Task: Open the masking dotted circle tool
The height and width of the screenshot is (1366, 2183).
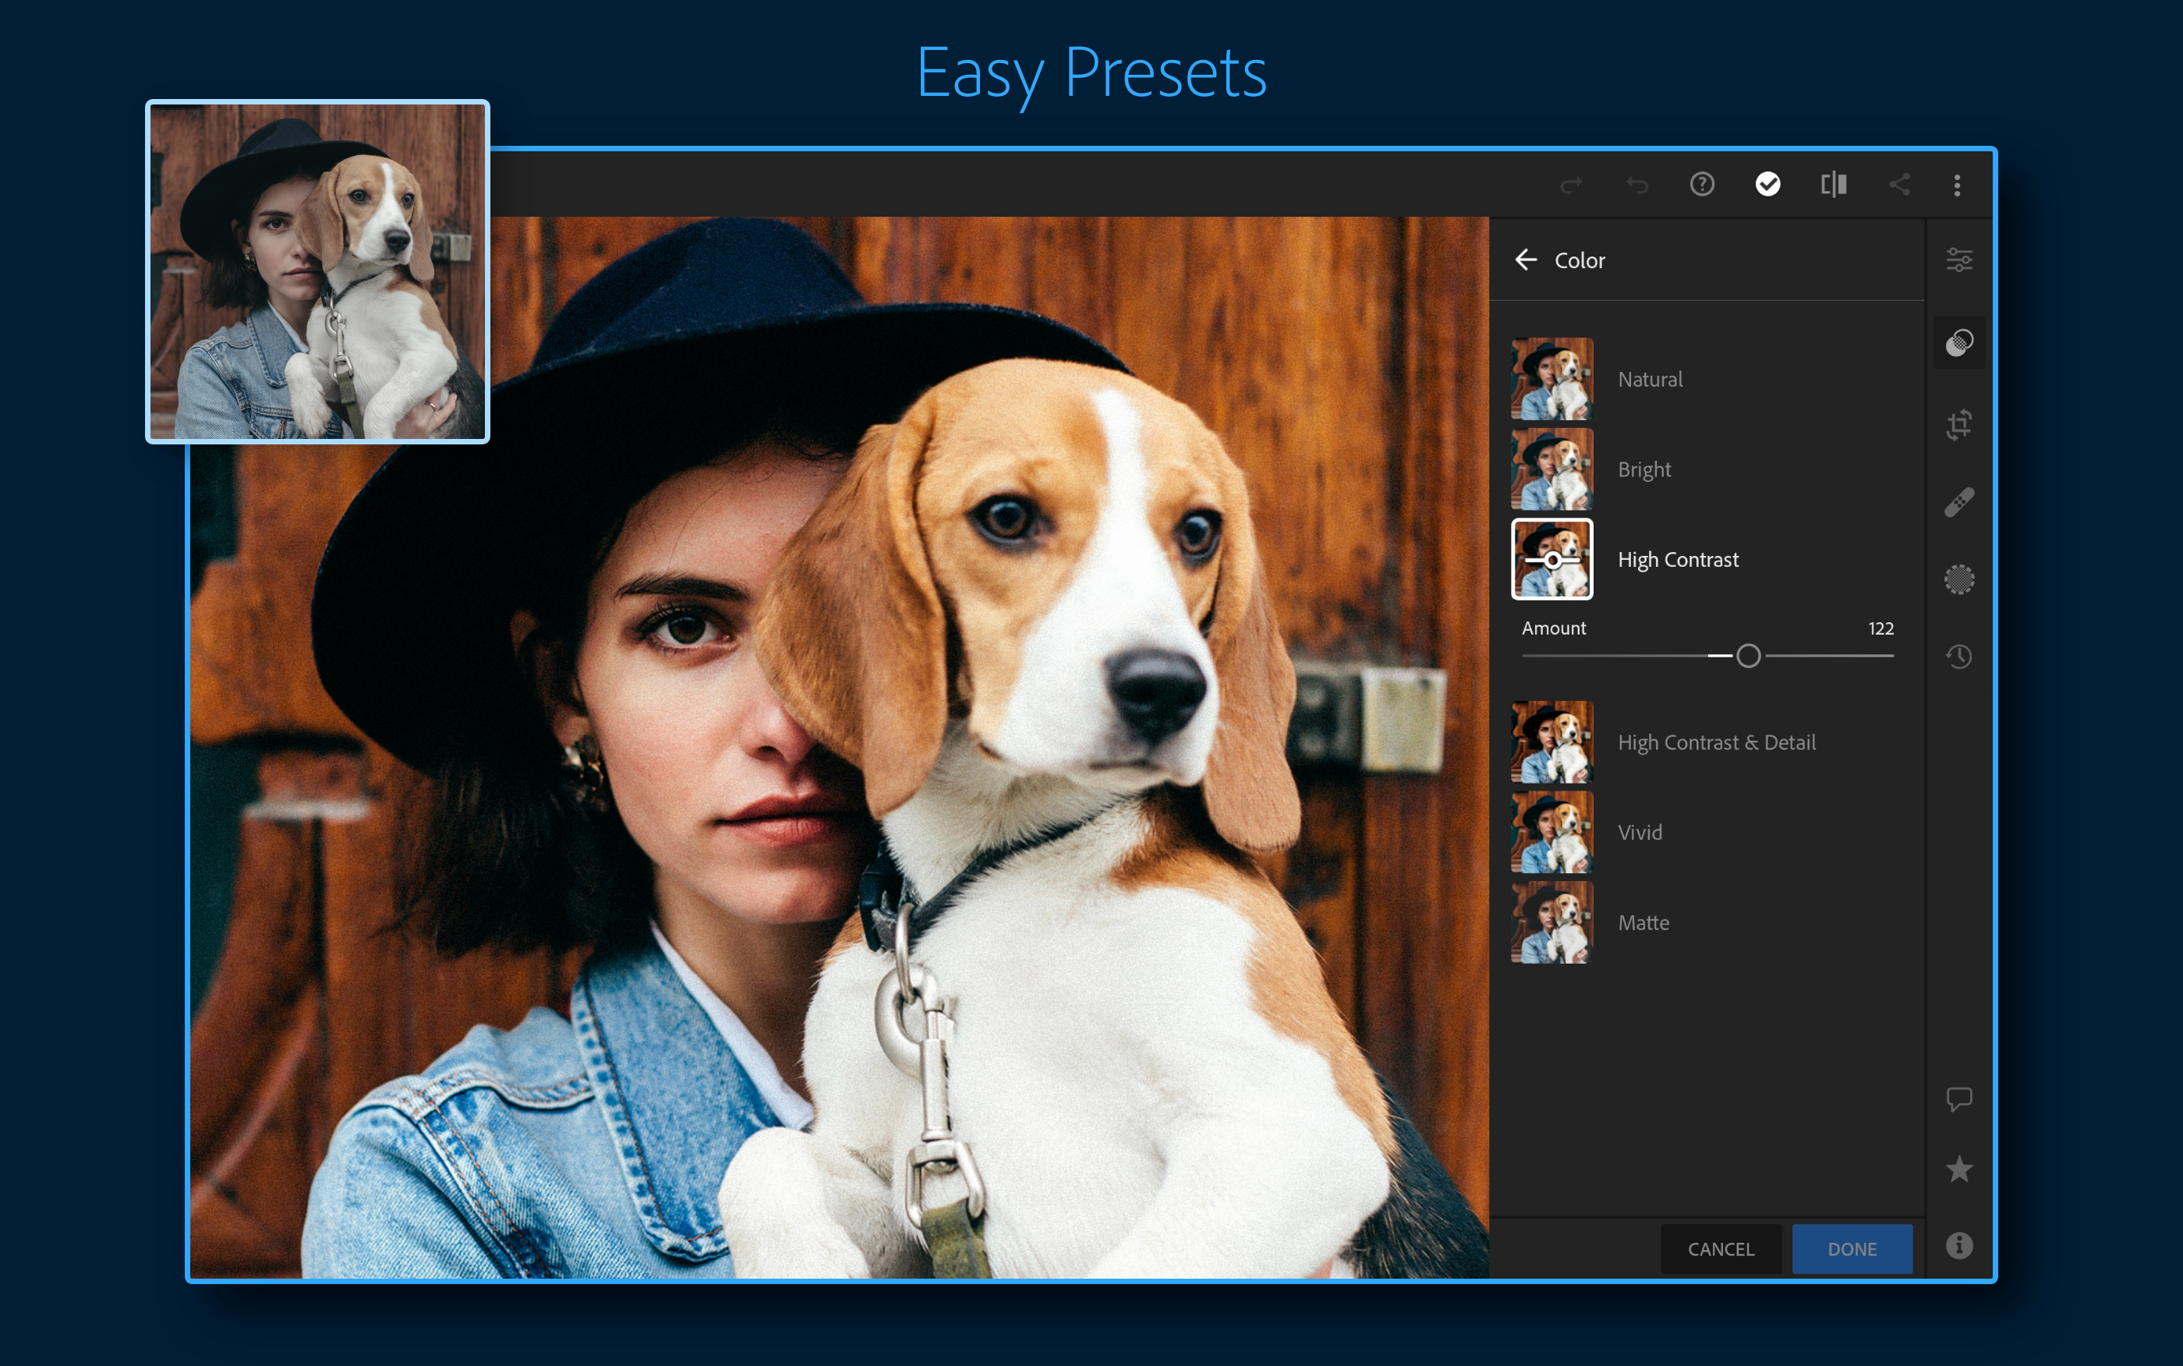Action: point(1959,579)
